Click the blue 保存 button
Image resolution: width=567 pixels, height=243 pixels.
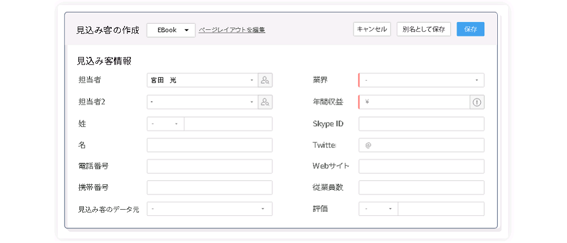tap(471, 29)
